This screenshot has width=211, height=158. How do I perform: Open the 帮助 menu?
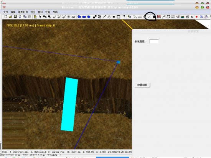pos(55,12)
